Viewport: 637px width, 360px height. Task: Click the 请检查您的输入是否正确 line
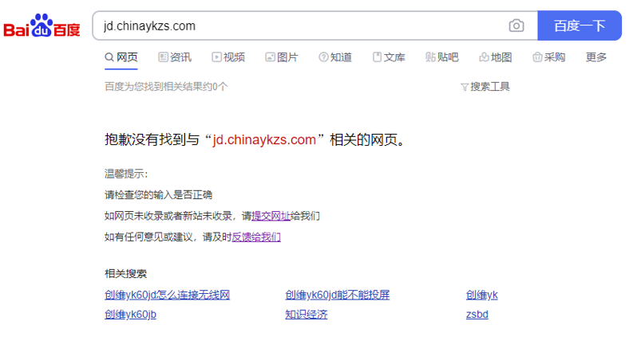point(158,195)
